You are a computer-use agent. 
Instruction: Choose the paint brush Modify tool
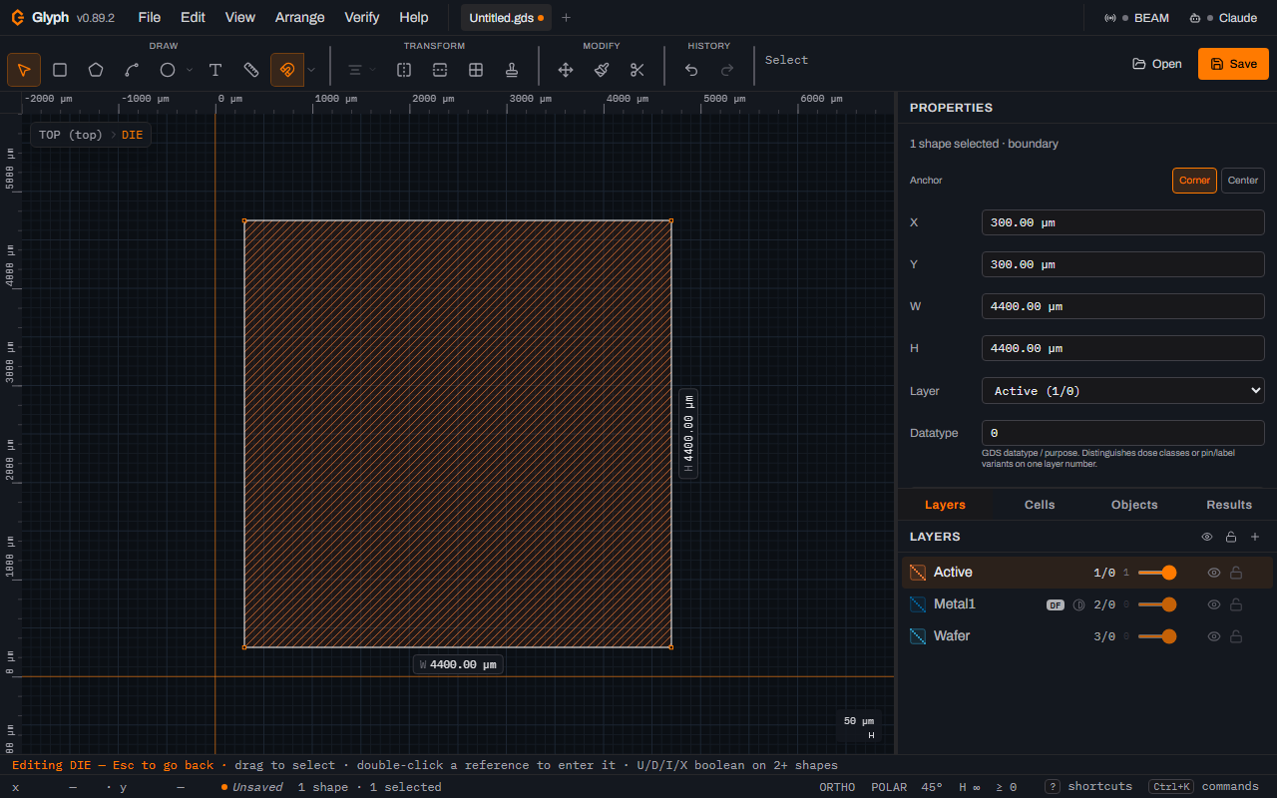tap(602, 70)
